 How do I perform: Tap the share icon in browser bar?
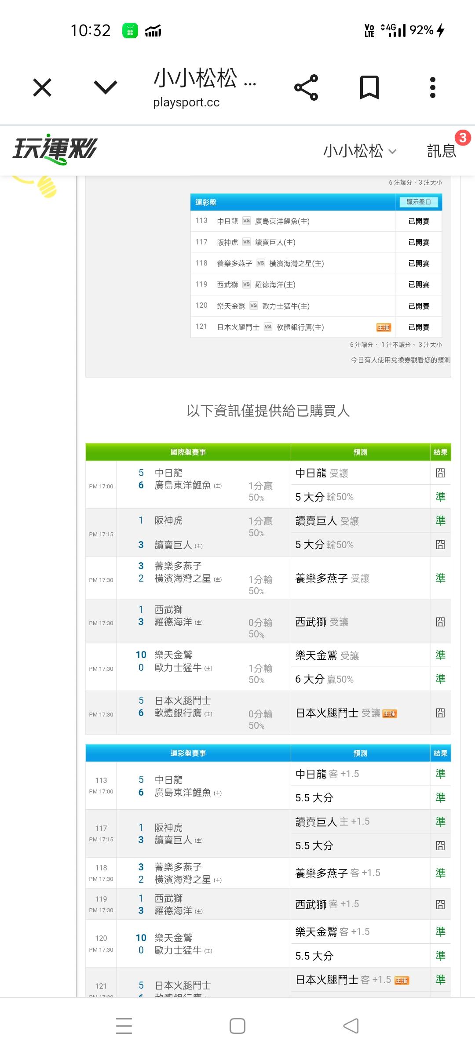click(306, 87)
